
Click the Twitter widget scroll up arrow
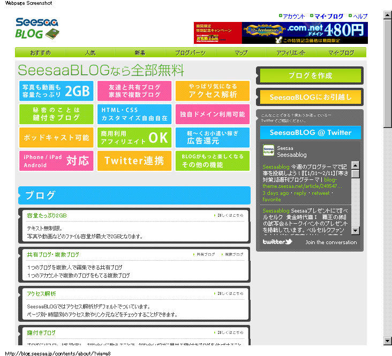point(355,165)
